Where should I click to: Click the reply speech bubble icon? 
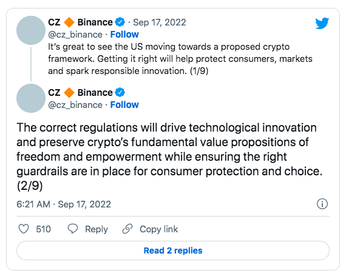[x=73, y=229]
